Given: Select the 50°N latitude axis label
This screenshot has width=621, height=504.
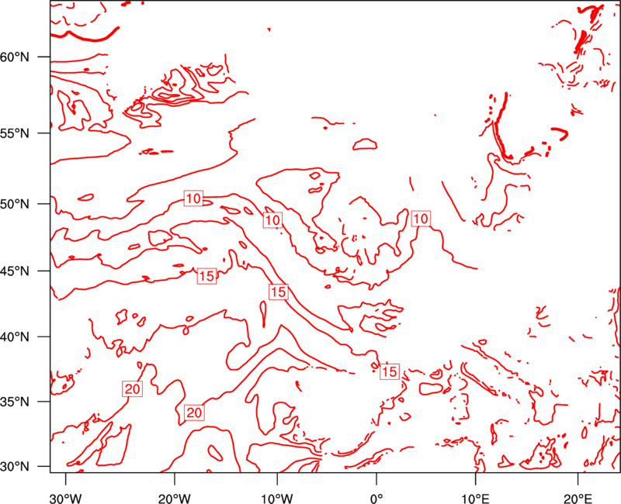Looking at the screenshot, I should click(x=15, y=204).
